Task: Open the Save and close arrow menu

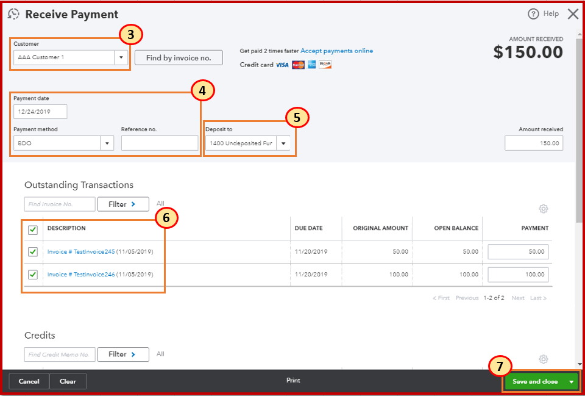Action: [571, 381]
